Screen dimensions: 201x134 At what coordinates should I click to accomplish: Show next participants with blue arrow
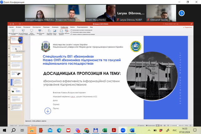tap(182, 13)
